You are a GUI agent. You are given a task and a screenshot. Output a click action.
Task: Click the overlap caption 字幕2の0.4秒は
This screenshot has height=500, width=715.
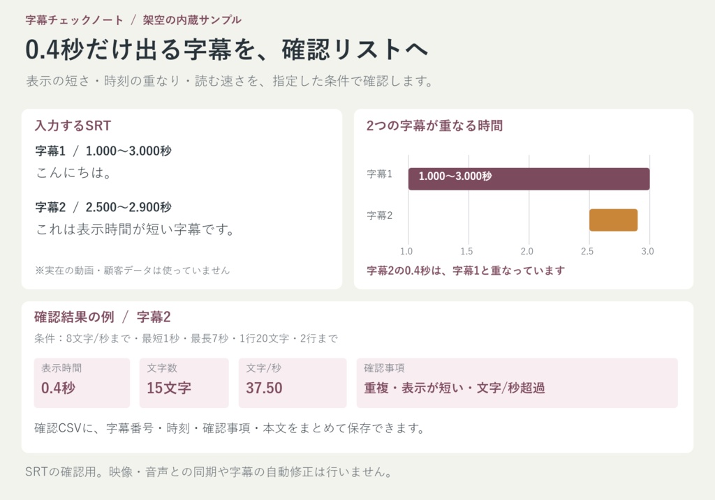tap(466, 271)
